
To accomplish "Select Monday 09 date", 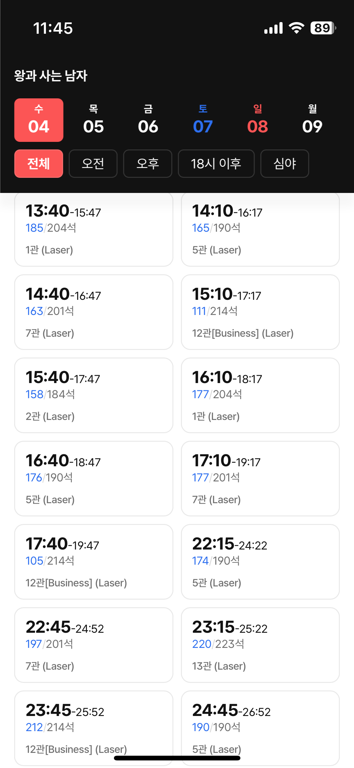I will 312,120.
